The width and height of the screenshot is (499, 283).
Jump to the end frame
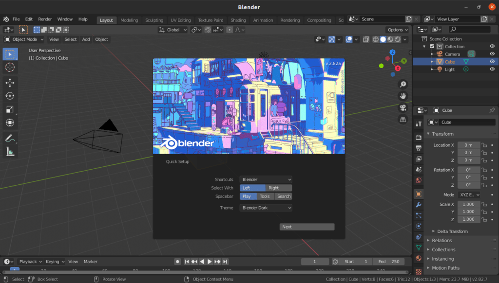[x=225, y=262]
